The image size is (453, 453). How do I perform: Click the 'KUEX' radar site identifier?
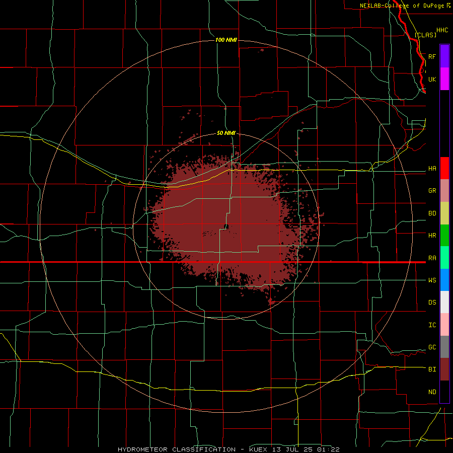pos(258,449)
